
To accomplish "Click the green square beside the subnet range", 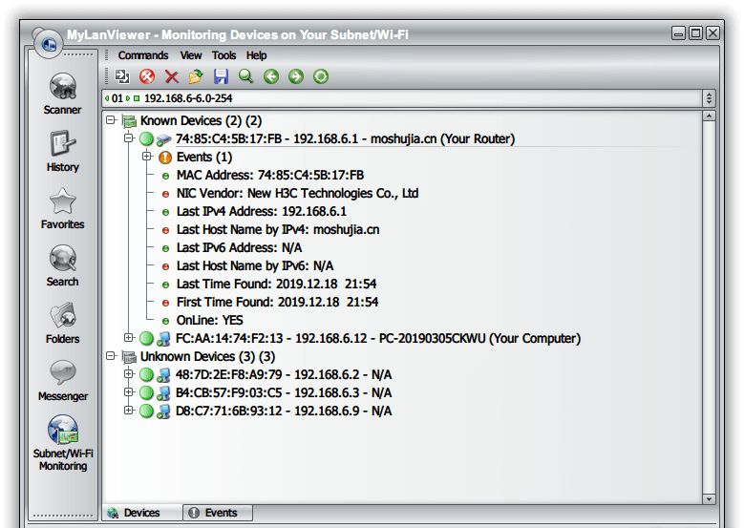I will tap(137, 98).
